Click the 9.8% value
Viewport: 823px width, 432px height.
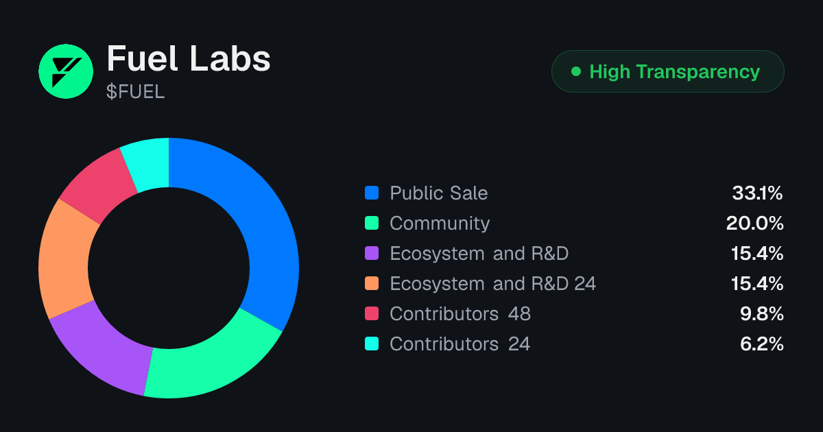tap(761, 314)
